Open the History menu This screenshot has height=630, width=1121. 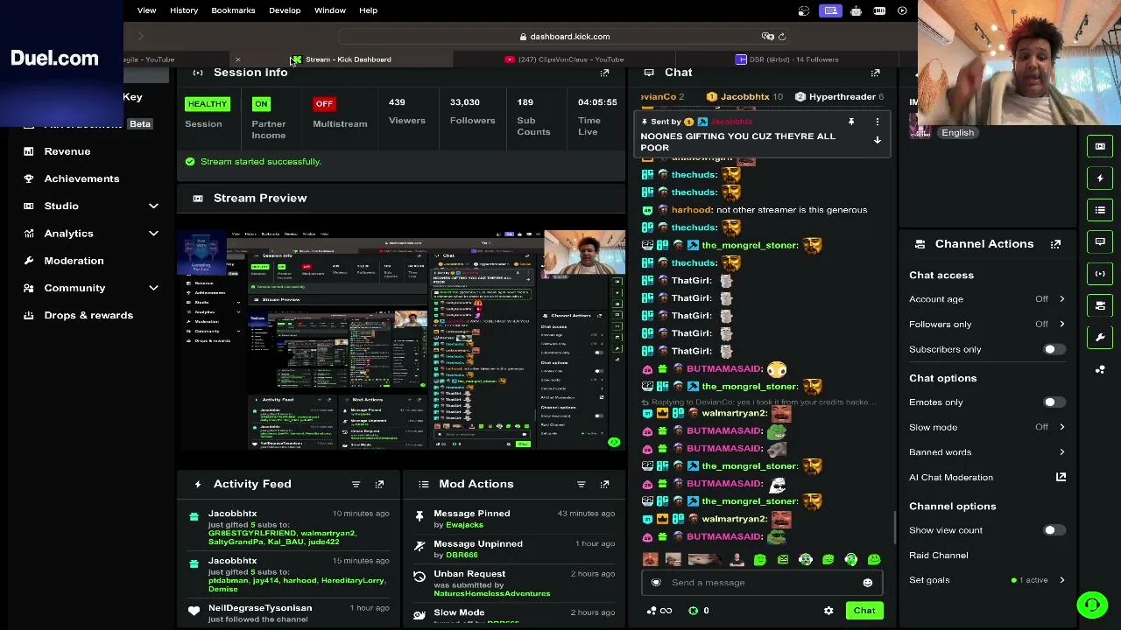point(184,10)
